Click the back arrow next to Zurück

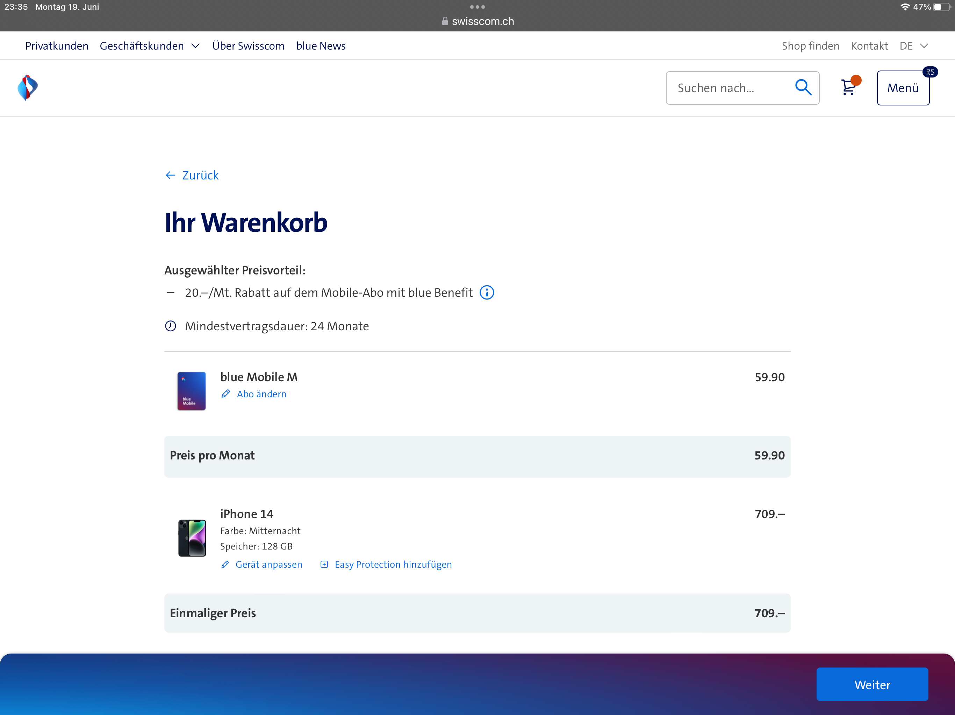171,176
